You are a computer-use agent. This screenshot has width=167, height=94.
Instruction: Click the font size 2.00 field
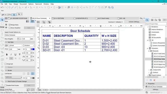pos(13,49)
